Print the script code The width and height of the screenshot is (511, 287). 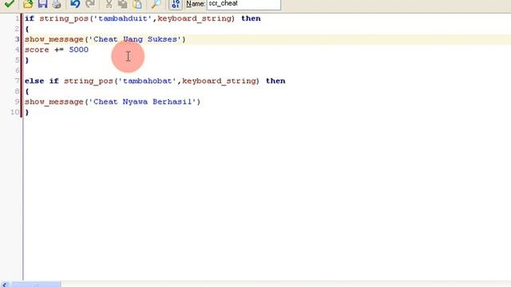(x=57, y=4)
